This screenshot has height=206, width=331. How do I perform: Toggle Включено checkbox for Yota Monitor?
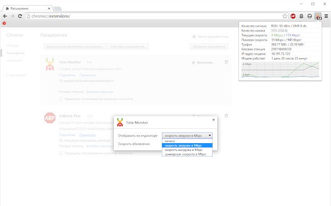193,63
